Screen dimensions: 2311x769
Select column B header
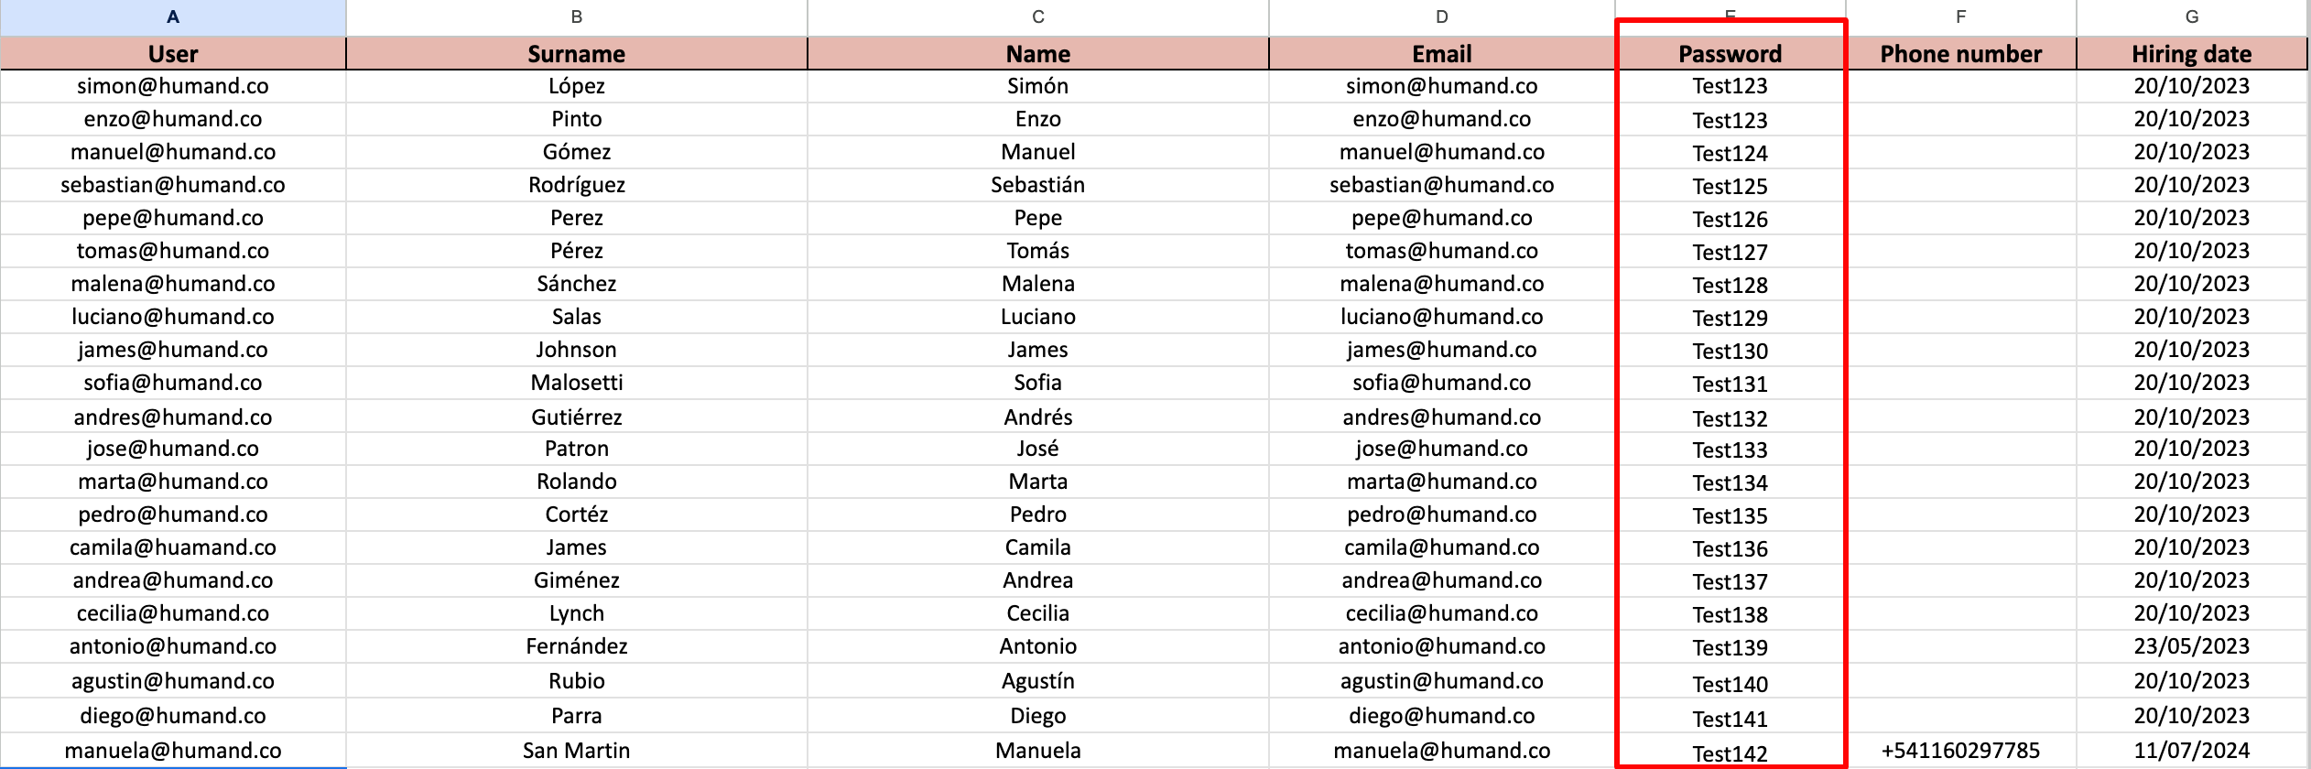pyautogui.click(x=577, y=16)
